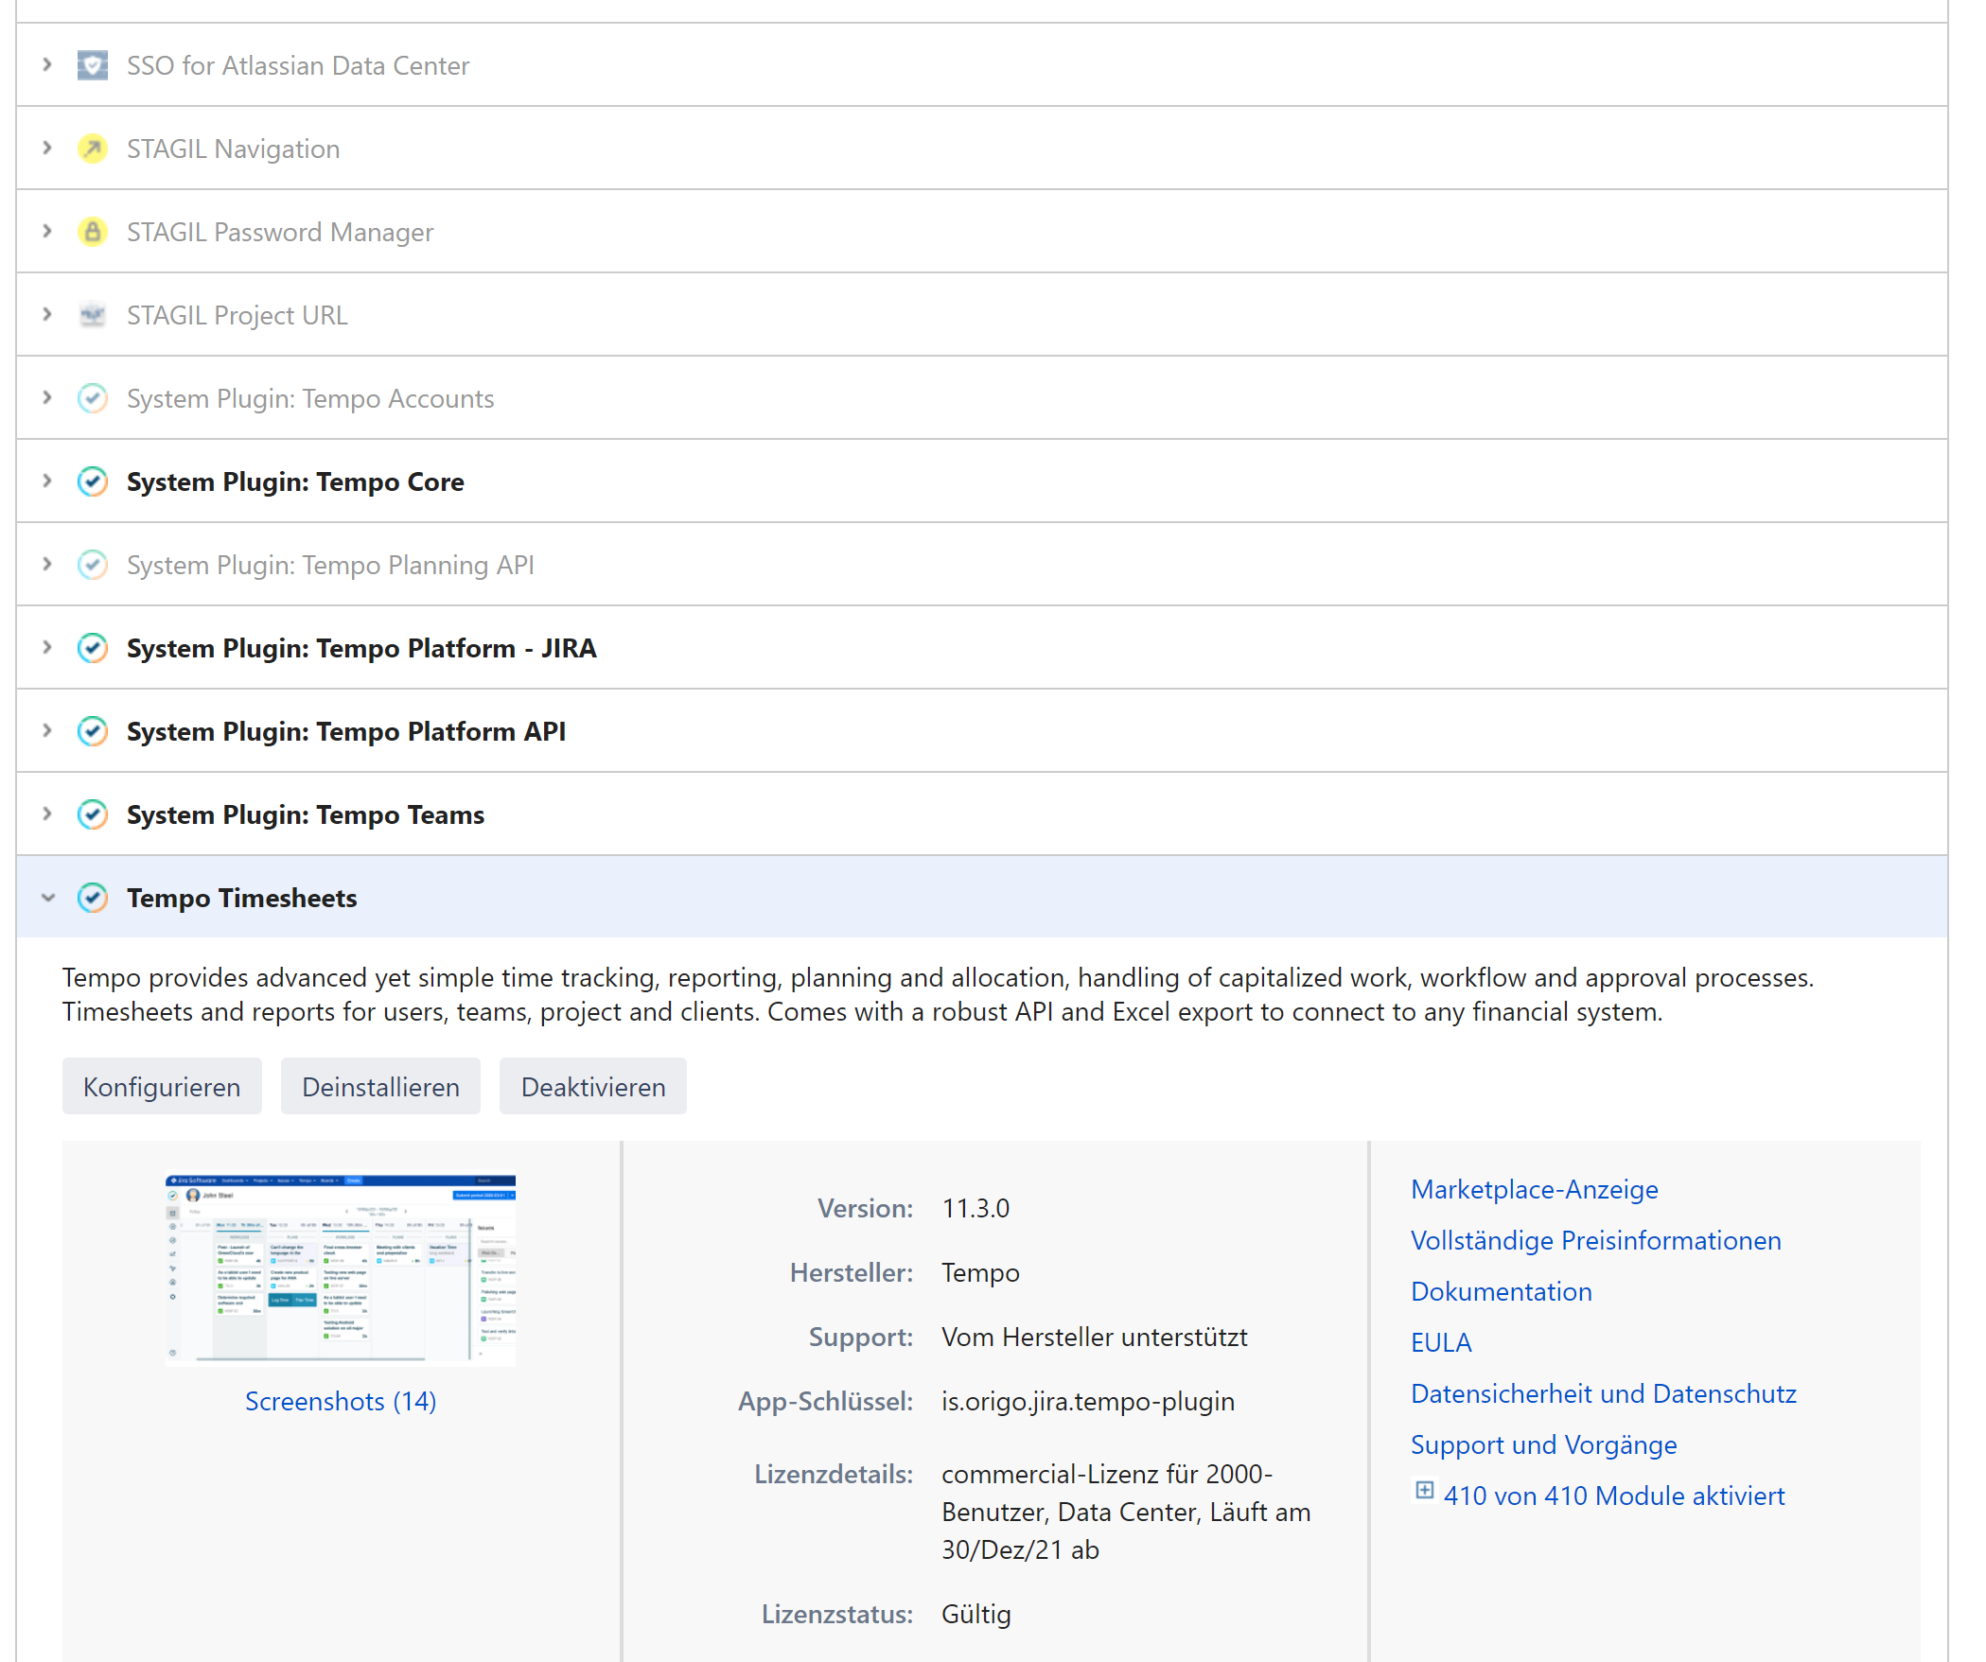Click the Tempo Core plugin checkmark icon
Image resolution: width=1986 pixels, height=1662 pixels.
point(92,481)
